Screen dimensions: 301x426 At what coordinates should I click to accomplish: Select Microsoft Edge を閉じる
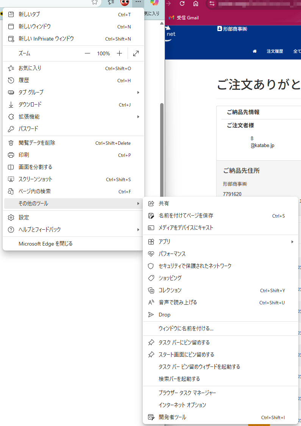pos(45,244)
